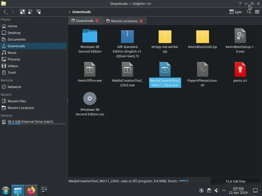Select KevinBlastSetup-1.0.exe icon
The height and width of the screenshot is (196, 262).
(x=240, y=36)
